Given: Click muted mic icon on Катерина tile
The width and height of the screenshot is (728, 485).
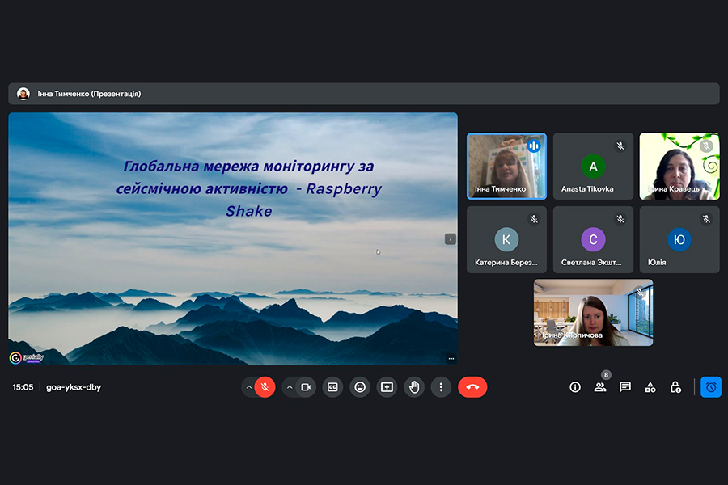Looking at the screenshot, I should pos(534,219).
